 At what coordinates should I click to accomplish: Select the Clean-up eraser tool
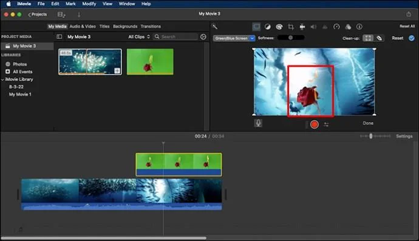[x=379, y=38]
